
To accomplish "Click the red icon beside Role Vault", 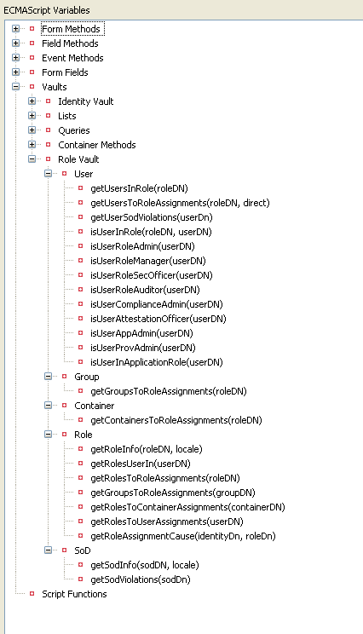I will pos(48,159).
